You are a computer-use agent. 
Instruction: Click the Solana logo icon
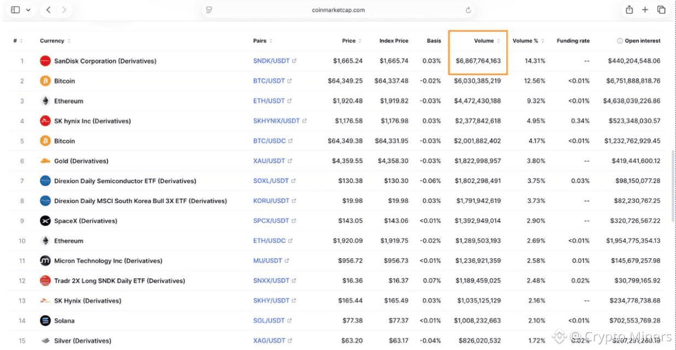[x=45, y=321]
